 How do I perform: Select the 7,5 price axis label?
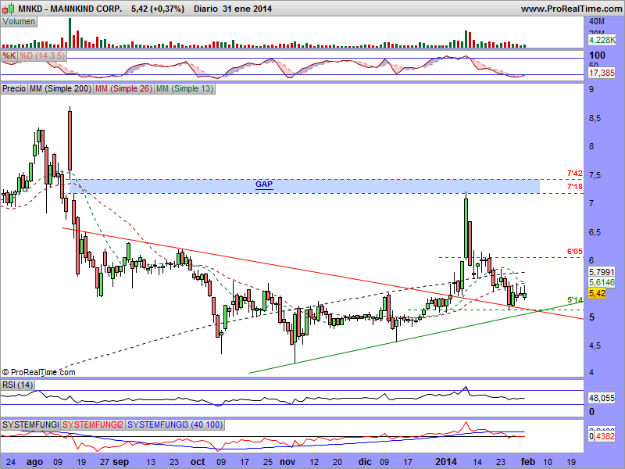coord(597,175)
